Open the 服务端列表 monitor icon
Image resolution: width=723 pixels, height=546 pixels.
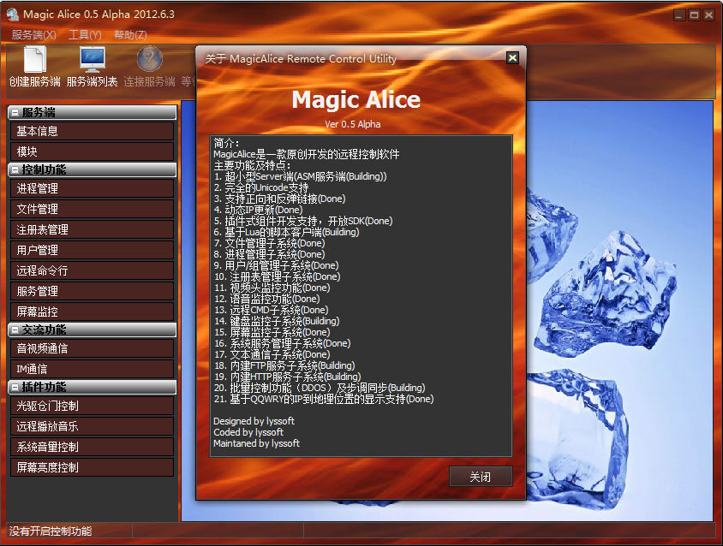coord(93,59)
